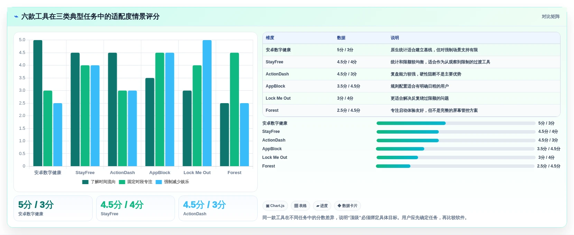Click the tall dark green 安卓数字健康 chart bar
The height and width of the screenshot is (235, 574).
[x=38, y=103]
